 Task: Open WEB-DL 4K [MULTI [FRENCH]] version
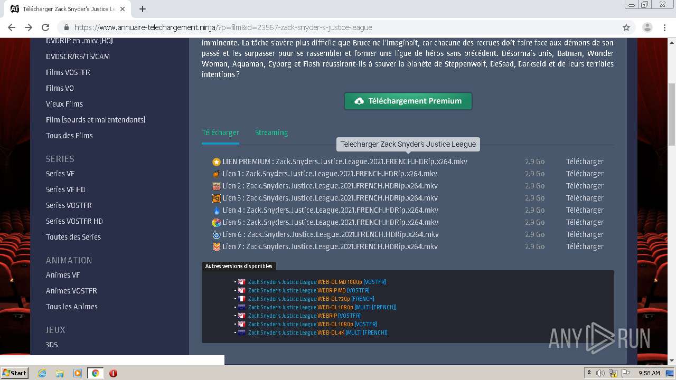(x=318, y=332)
